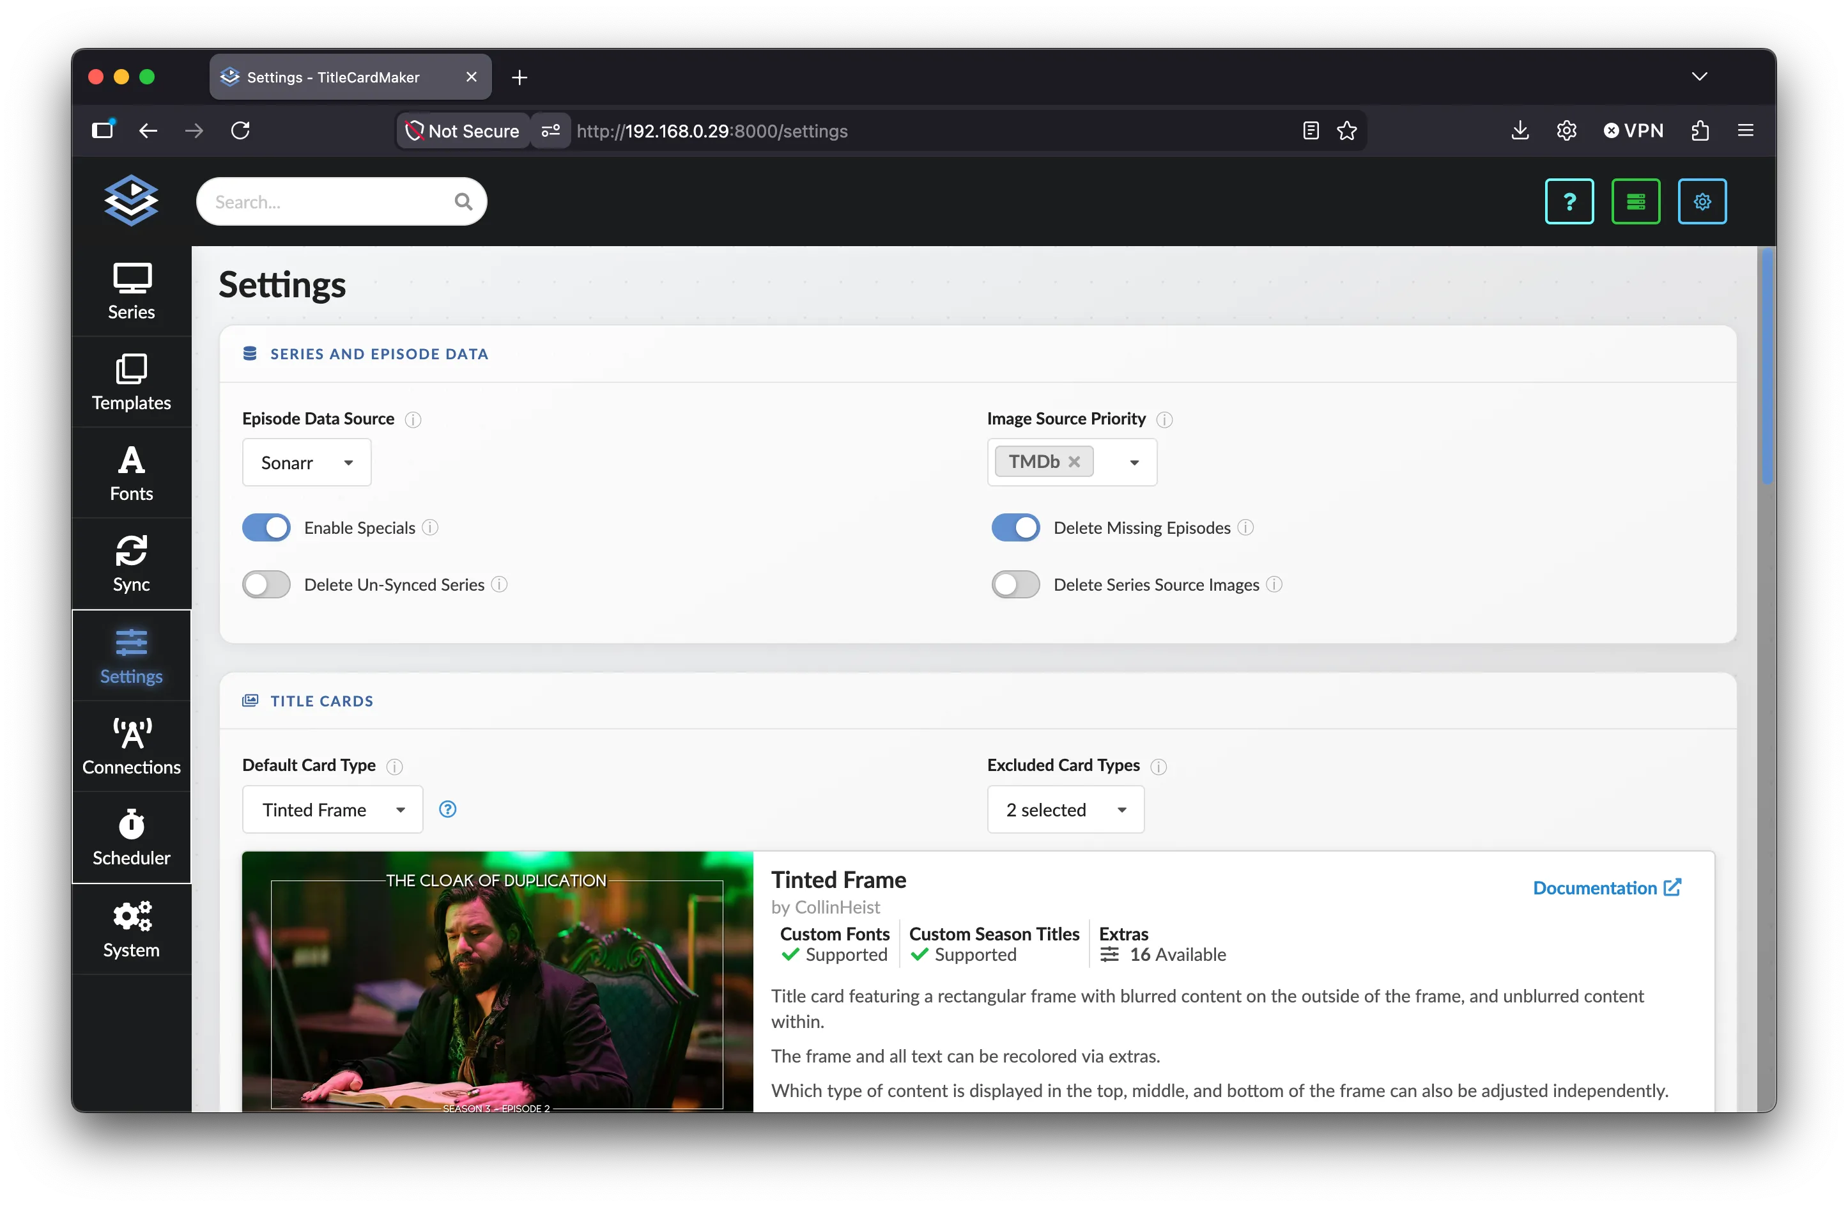Open browser extensions icon

(x=1700, y=130)
